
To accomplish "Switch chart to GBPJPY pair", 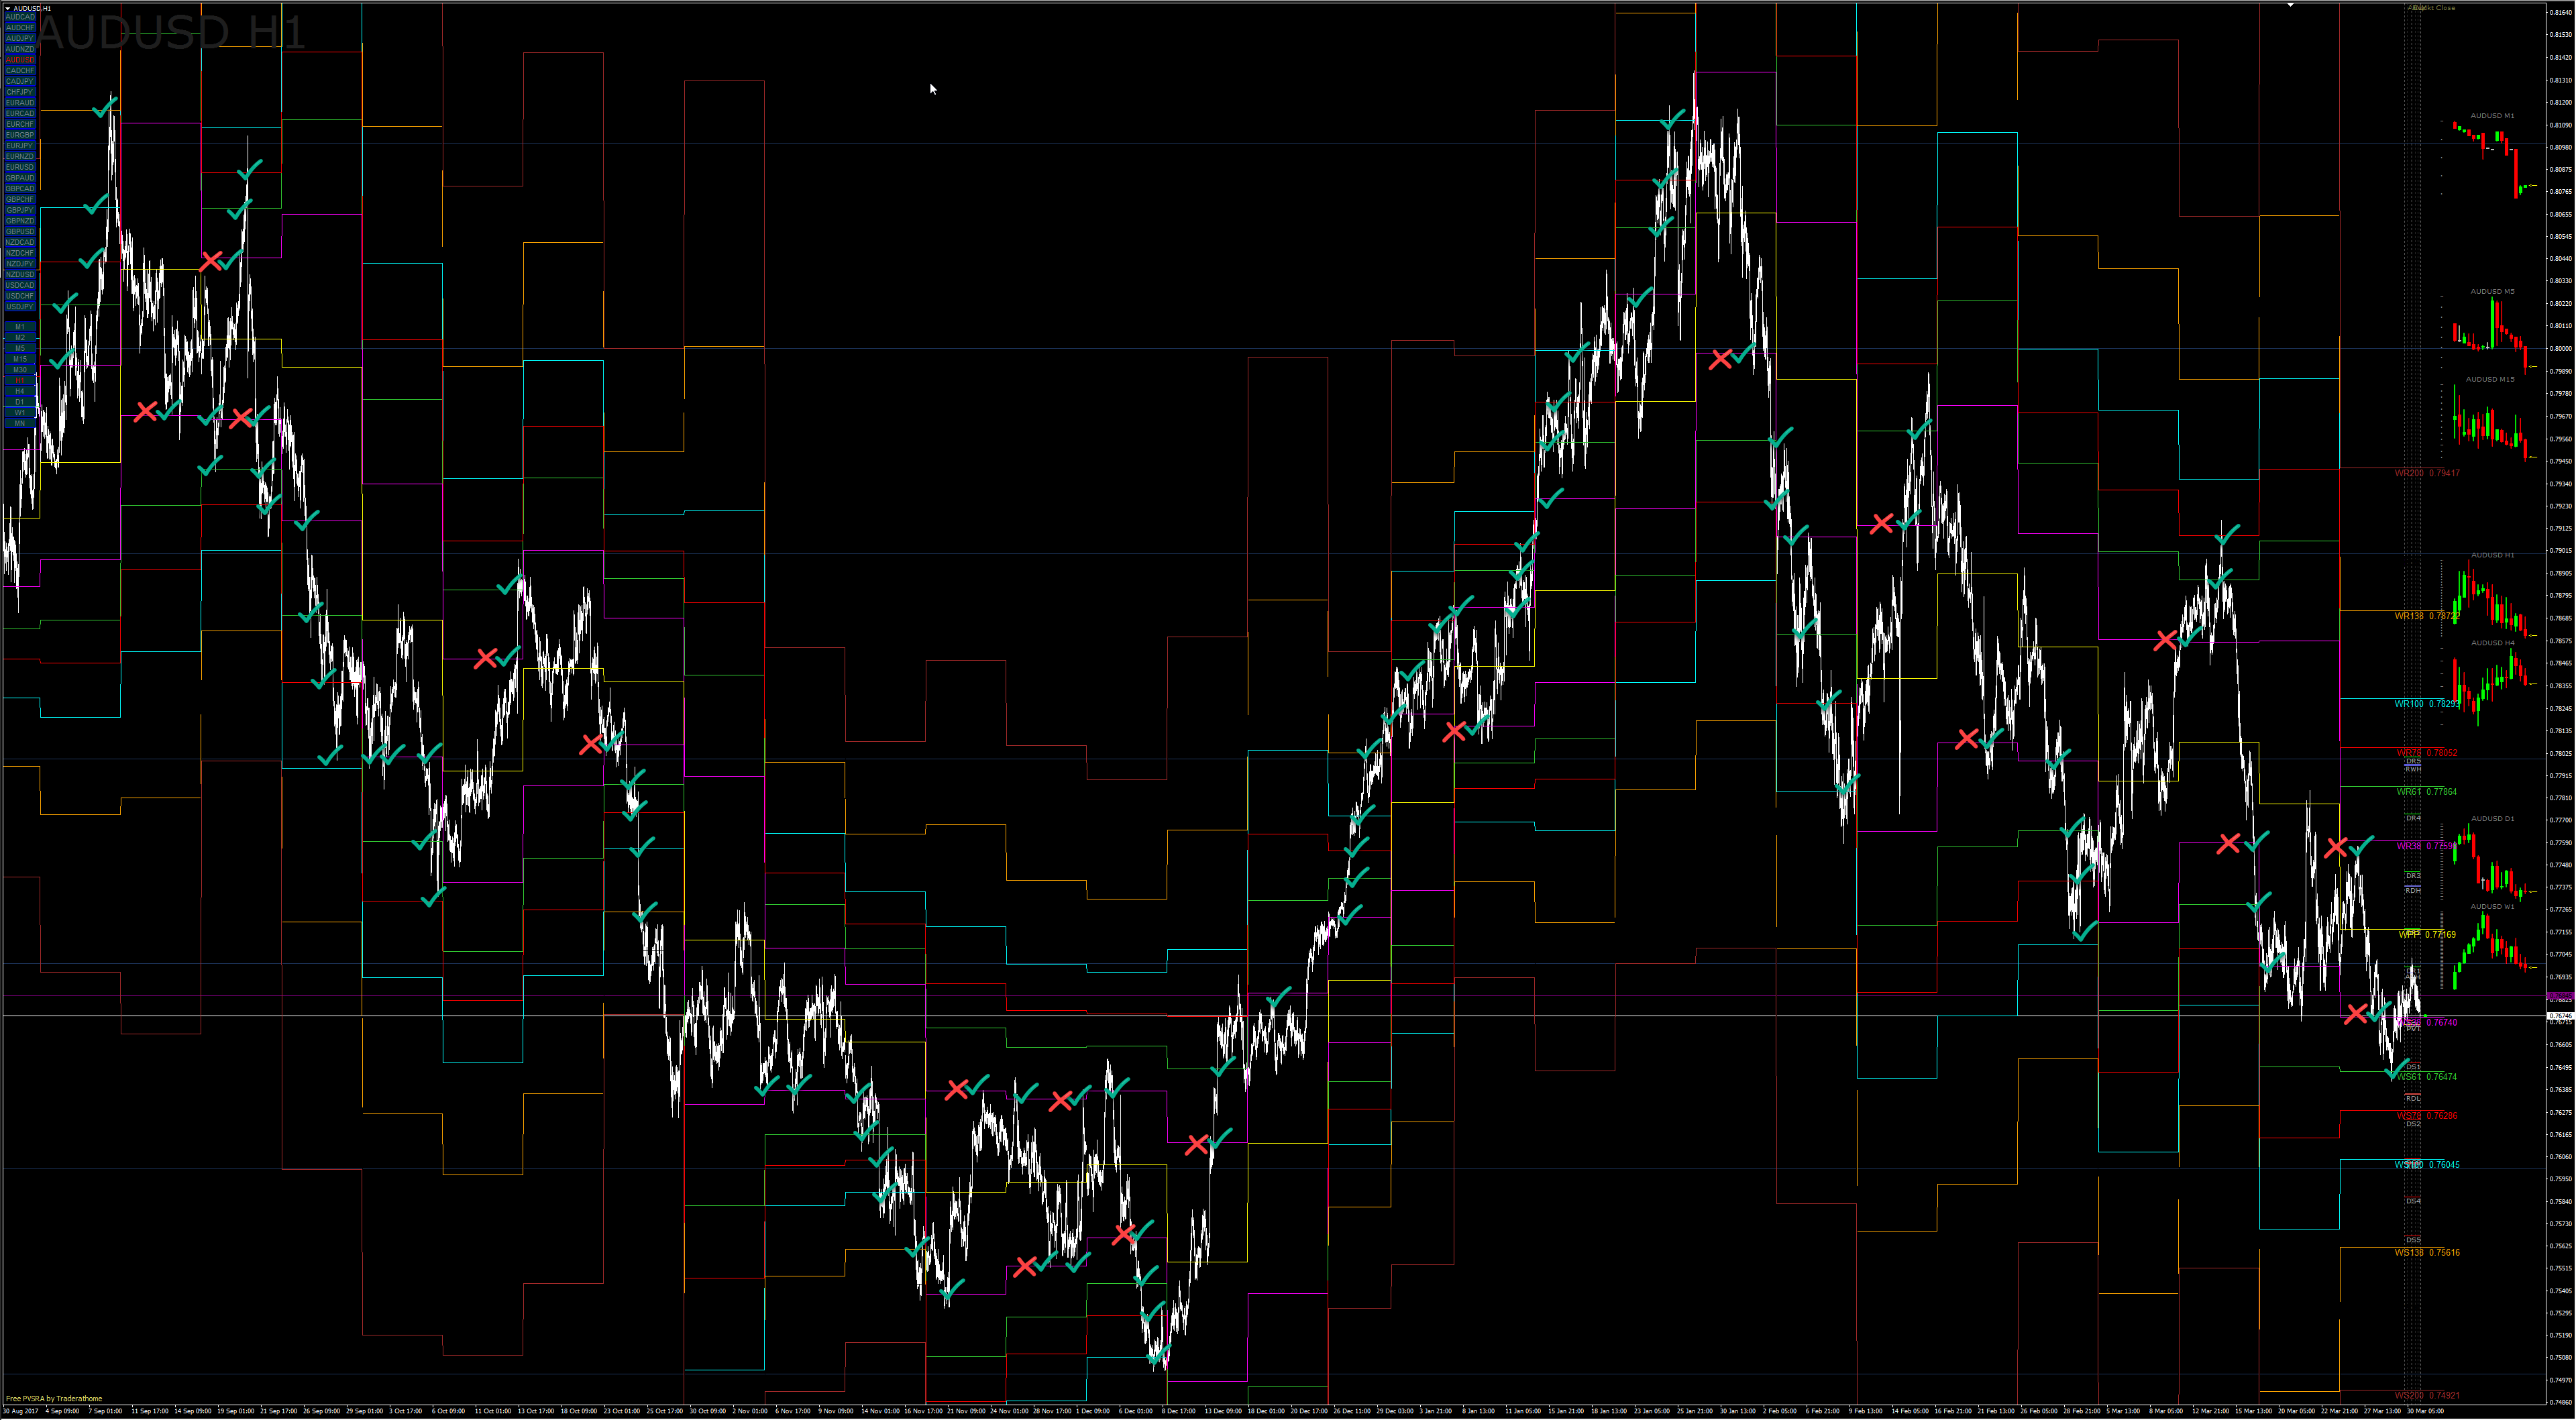I will pyautogui.click(x=20, y=210).
